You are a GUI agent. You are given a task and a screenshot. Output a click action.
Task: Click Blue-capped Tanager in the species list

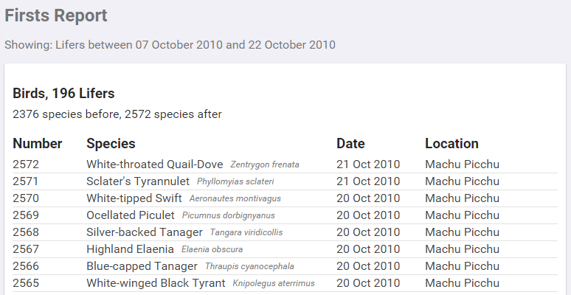(142, 265)
